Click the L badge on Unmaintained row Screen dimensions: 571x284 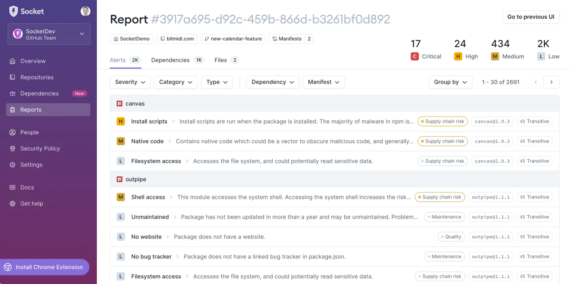click(x=121, y=217)
